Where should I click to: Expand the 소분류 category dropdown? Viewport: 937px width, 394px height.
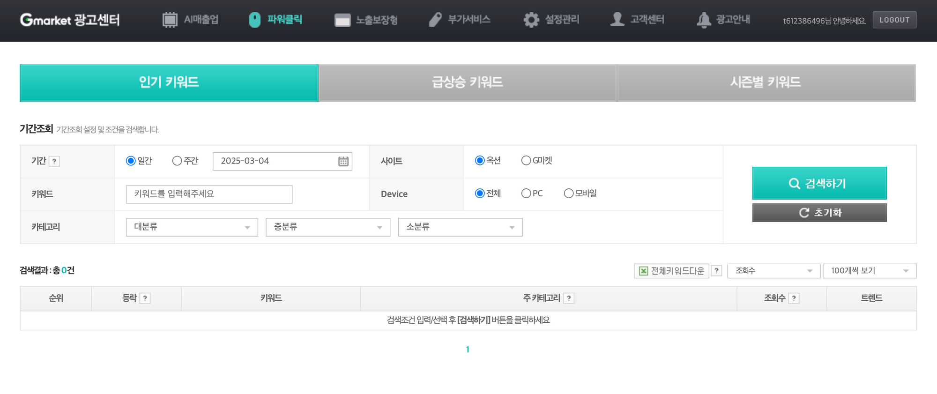pos(460,227)
